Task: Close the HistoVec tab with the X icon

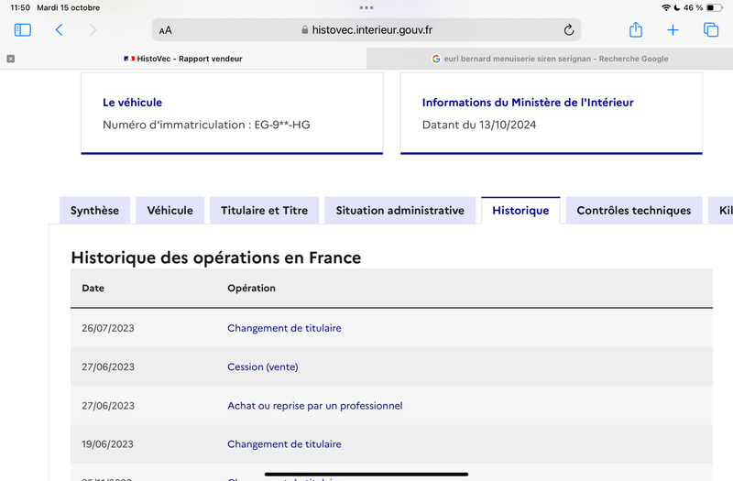Action: point(11,59)
